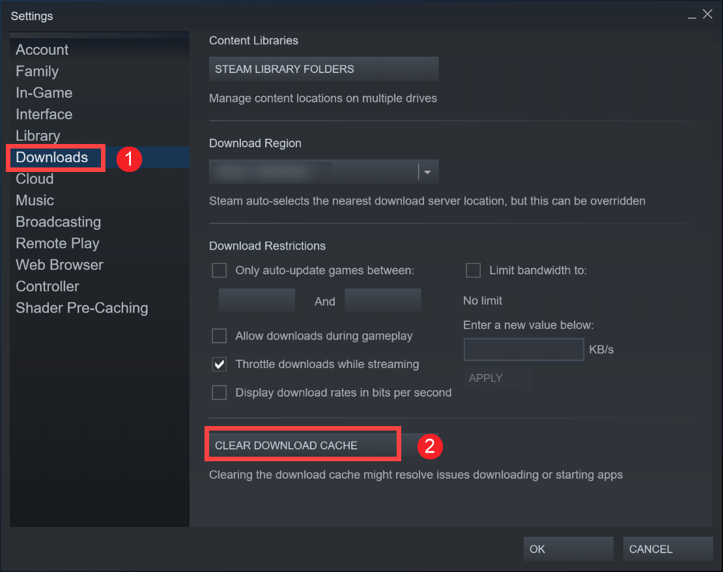Uncheck Throttle downloads while streaming
Viewport: 723px width, 572px height.
click(220, 364)
